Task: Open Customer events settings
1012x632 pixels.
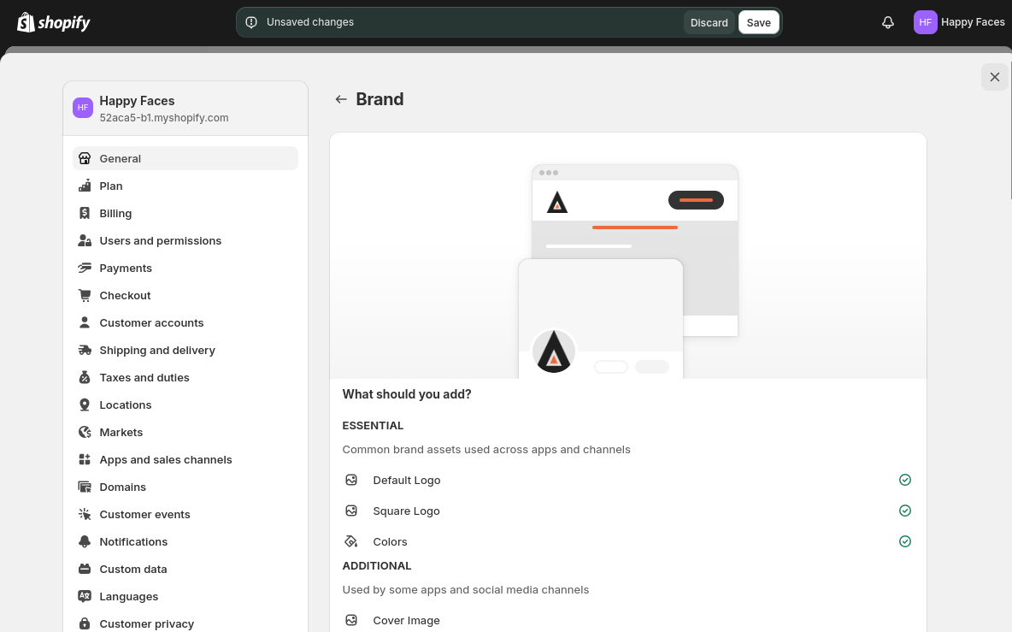Action: [x=185, y=515]
